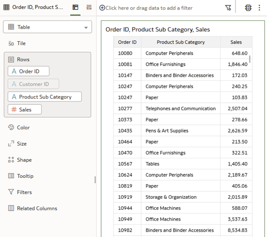This screenshot has width=267, height=237.
Task: Select the Color drop target
Action: point(23,128)
